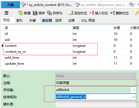Select the update_time field name cell

[x=38, y=64]
